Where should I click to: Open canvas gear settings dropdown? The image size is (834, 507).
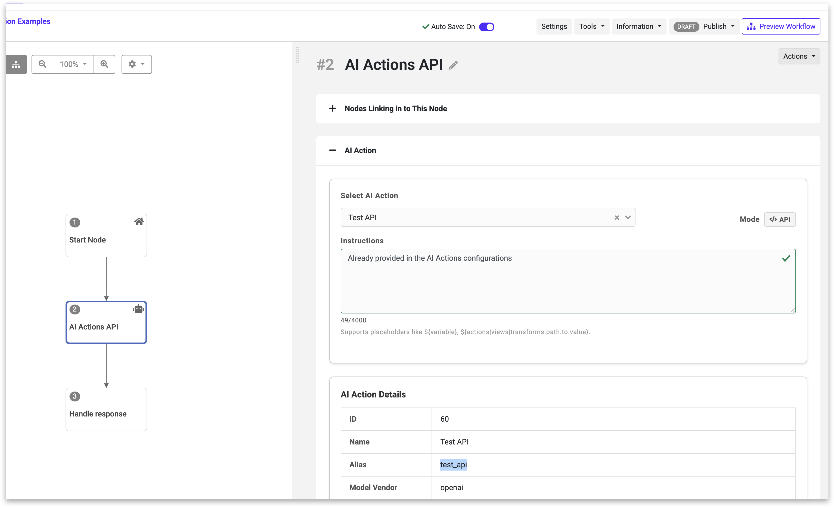[137, 64]
